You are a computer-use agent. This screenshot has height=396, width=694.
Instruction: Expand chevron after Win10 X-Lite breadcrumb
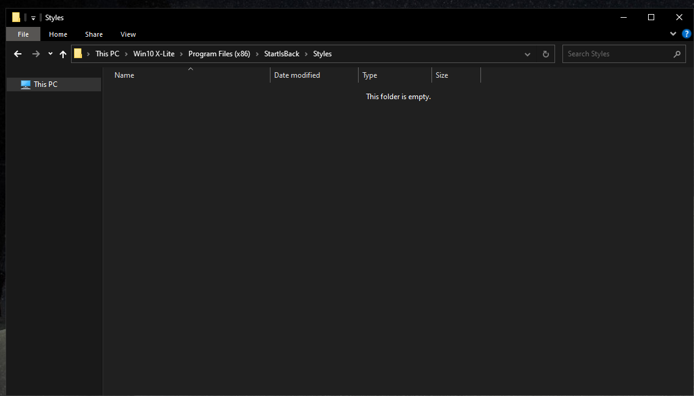[182, 54]
